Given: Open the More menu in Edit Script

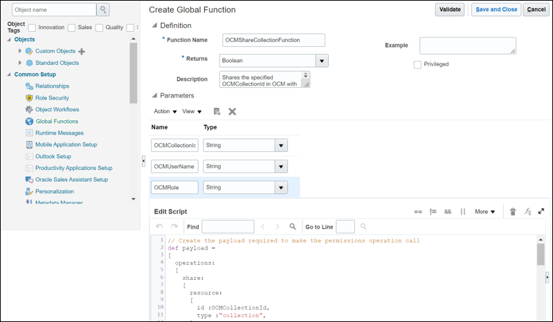Looking at the screenshot, I should click(x=484, y=211).
